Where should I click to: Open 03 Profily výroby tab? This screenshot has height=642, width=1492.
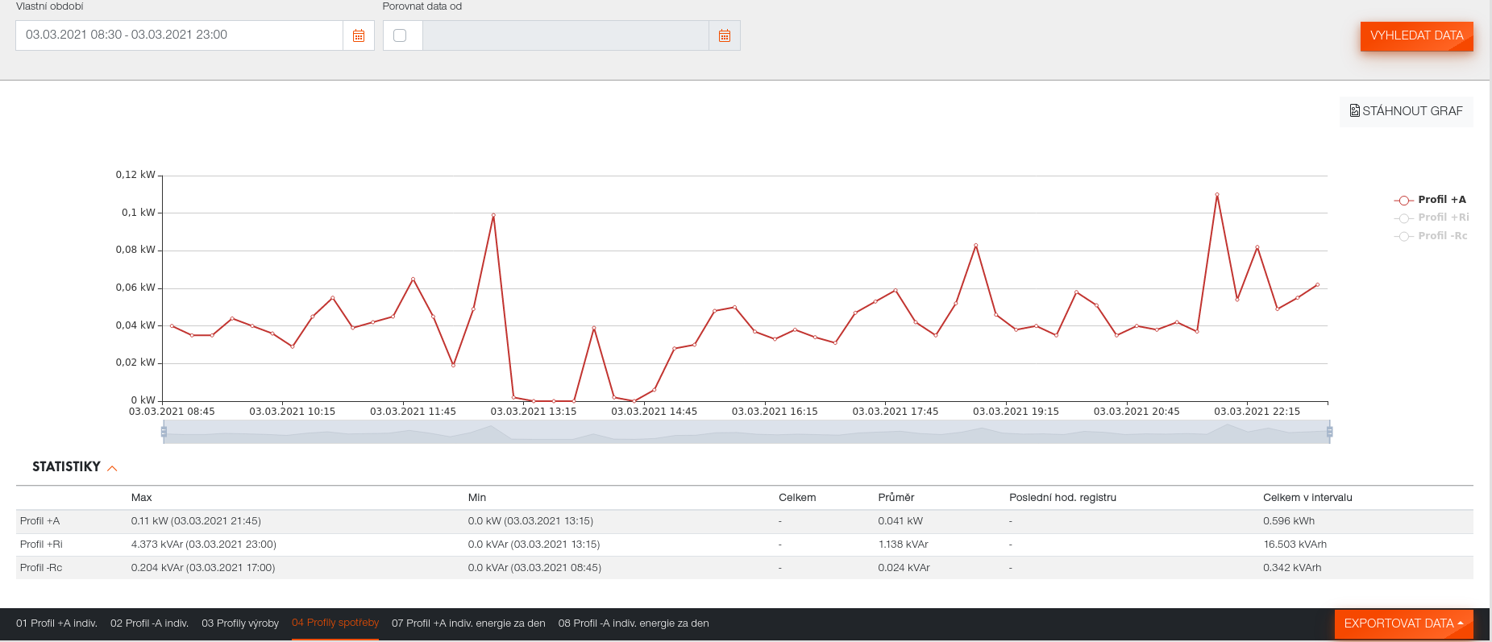(240, 623)
